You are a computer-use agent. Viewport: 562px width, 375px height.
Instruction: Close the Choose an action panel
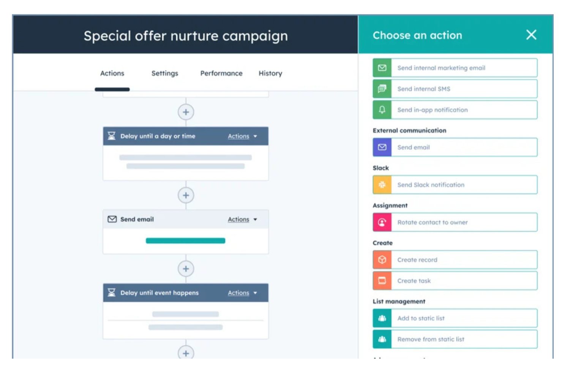coord(531,35)
